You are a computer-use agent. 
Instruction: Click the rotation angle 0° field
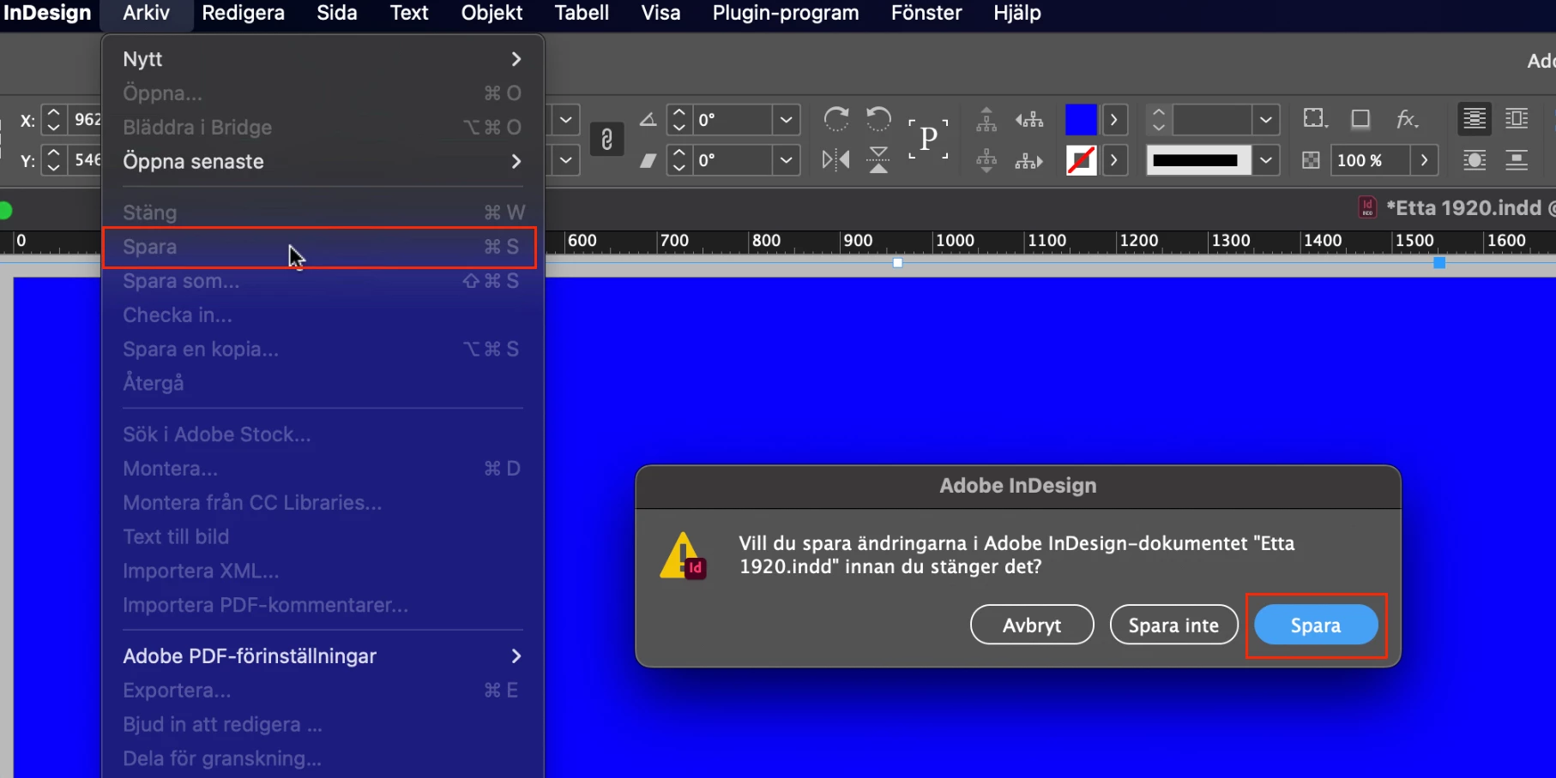coord(732,119)
